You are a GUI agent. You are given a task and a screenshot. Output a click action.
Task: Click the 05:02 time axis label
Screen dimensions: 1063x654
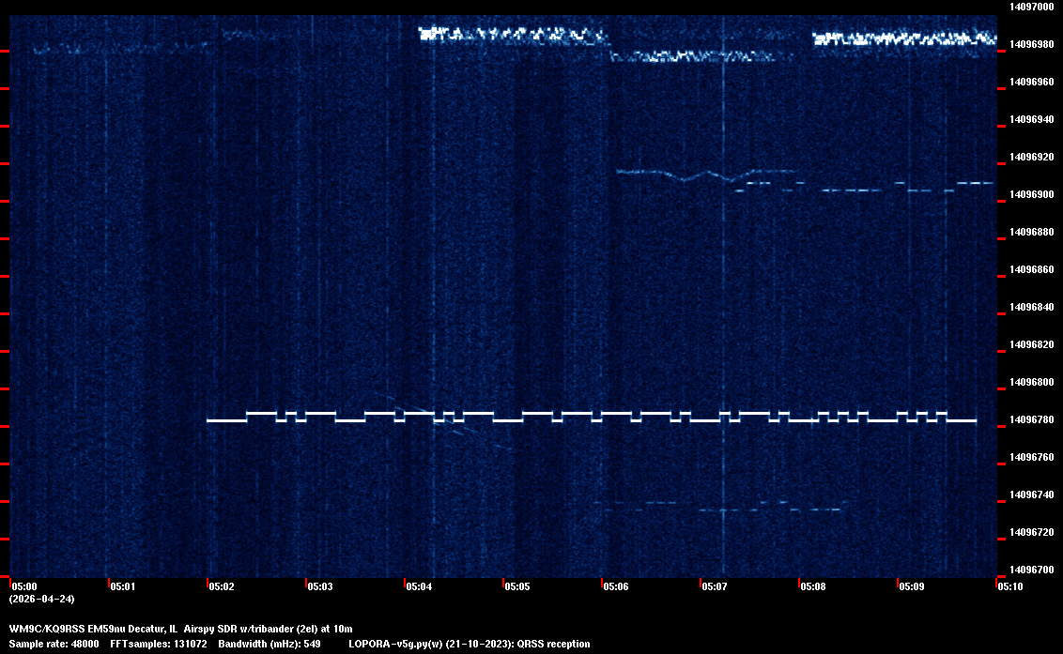[221, 586]
